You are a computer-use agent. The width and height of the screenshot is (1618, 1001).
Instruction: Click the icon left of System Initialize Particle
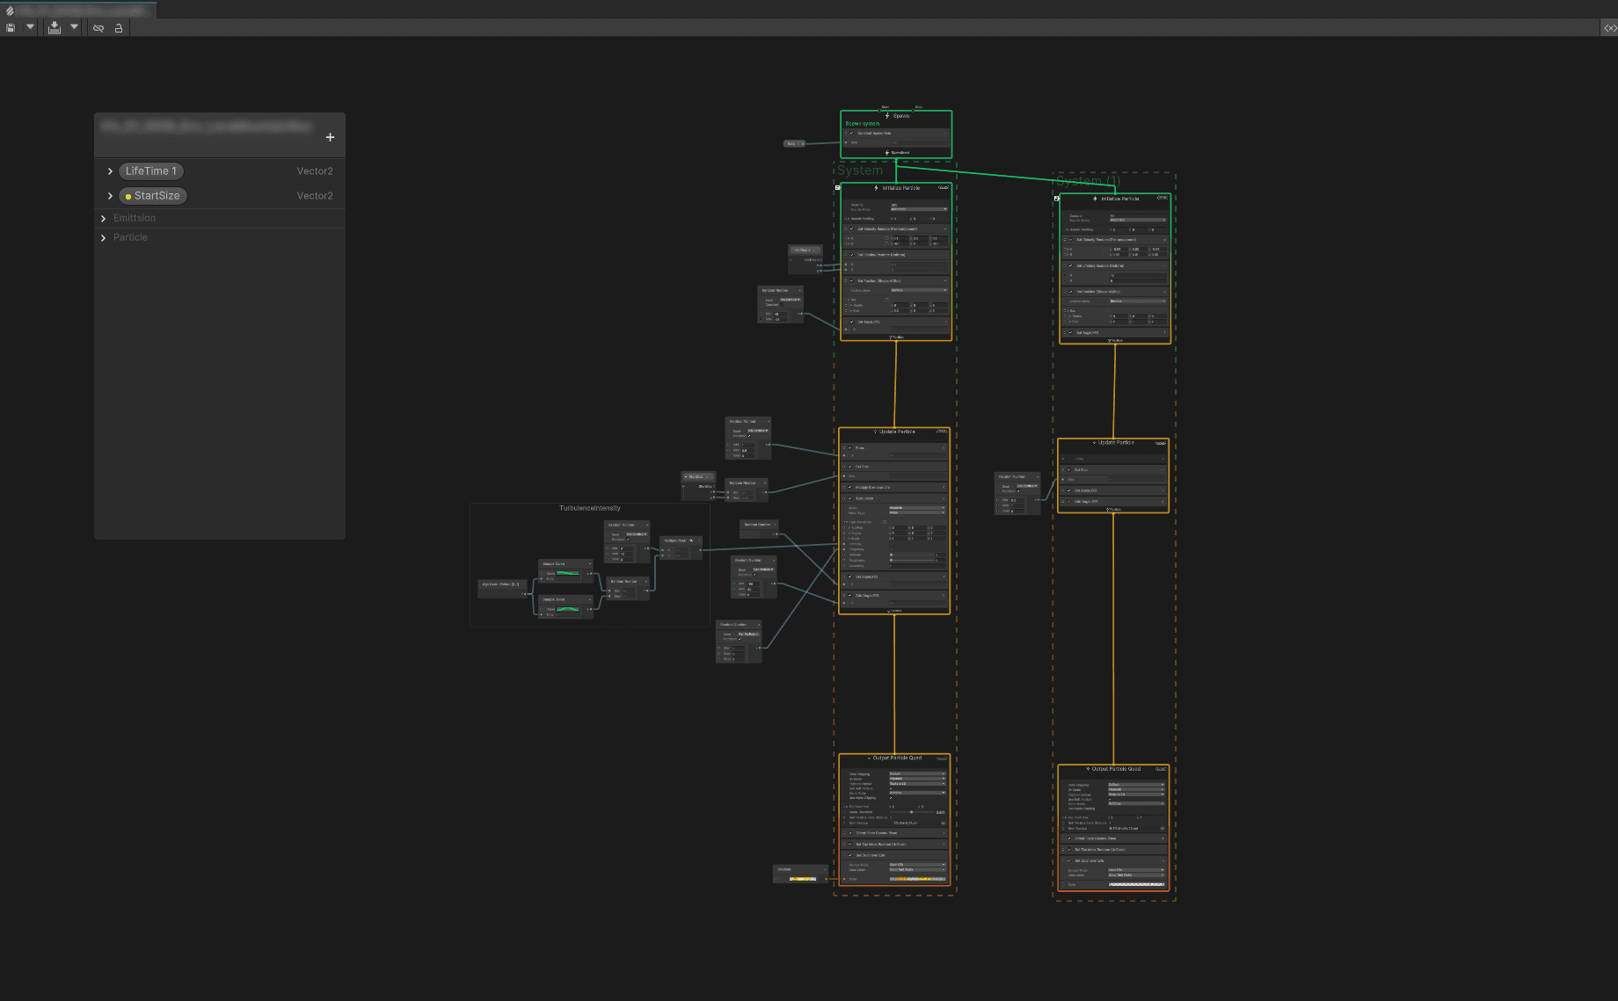pyautogui.click(x=837, y=187)
